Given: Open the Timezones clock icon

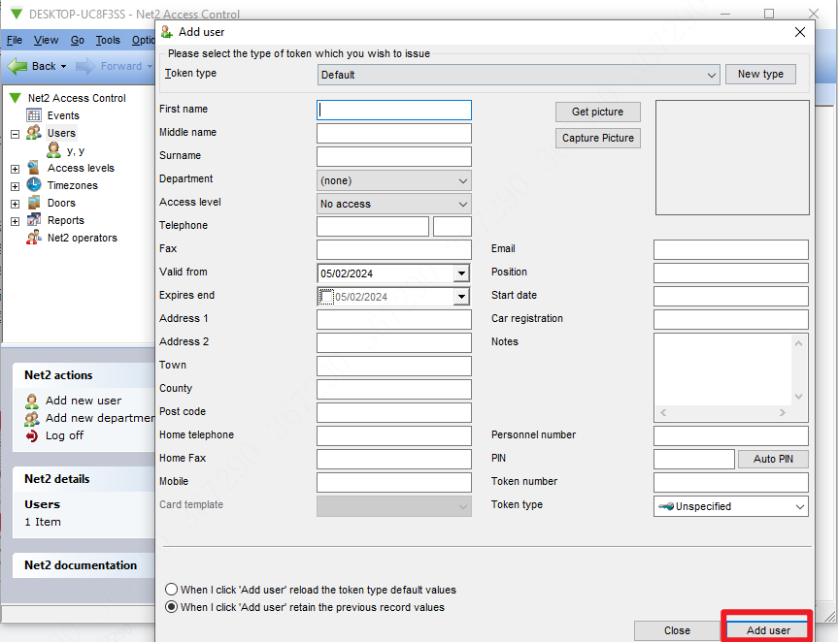Looking at the screenshot, I should pyautogui.click(x=34, y=185).
